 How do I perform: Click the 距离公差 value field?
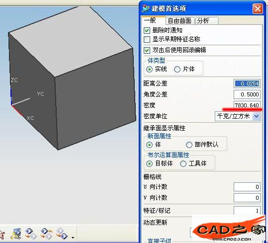pyautogui.click(x=247, y=83)
